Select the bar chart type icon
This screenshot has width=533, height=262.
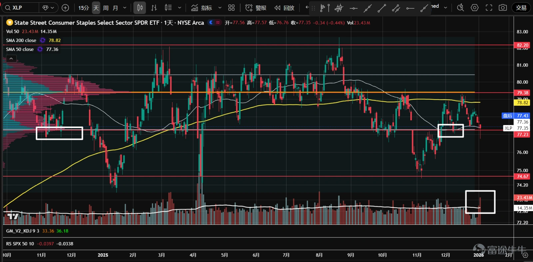[154, 8]
